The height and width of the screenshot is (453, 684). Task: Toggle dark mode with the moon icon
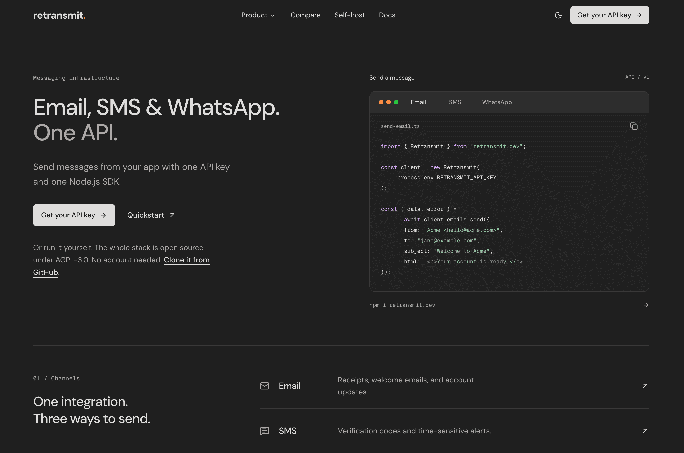tap(558, 15)
